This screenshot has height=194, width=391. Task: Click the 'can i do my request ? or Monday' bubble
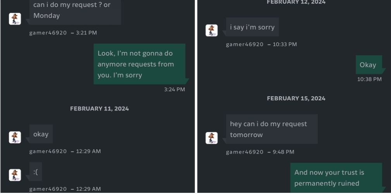click(75, 11)
